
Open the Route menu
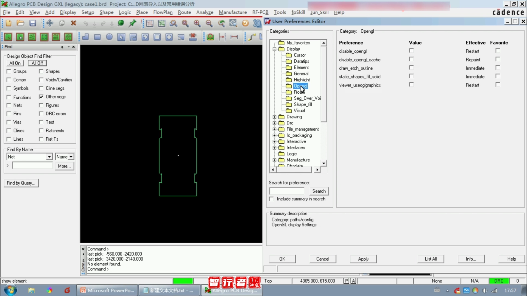[x=184, y=12]
